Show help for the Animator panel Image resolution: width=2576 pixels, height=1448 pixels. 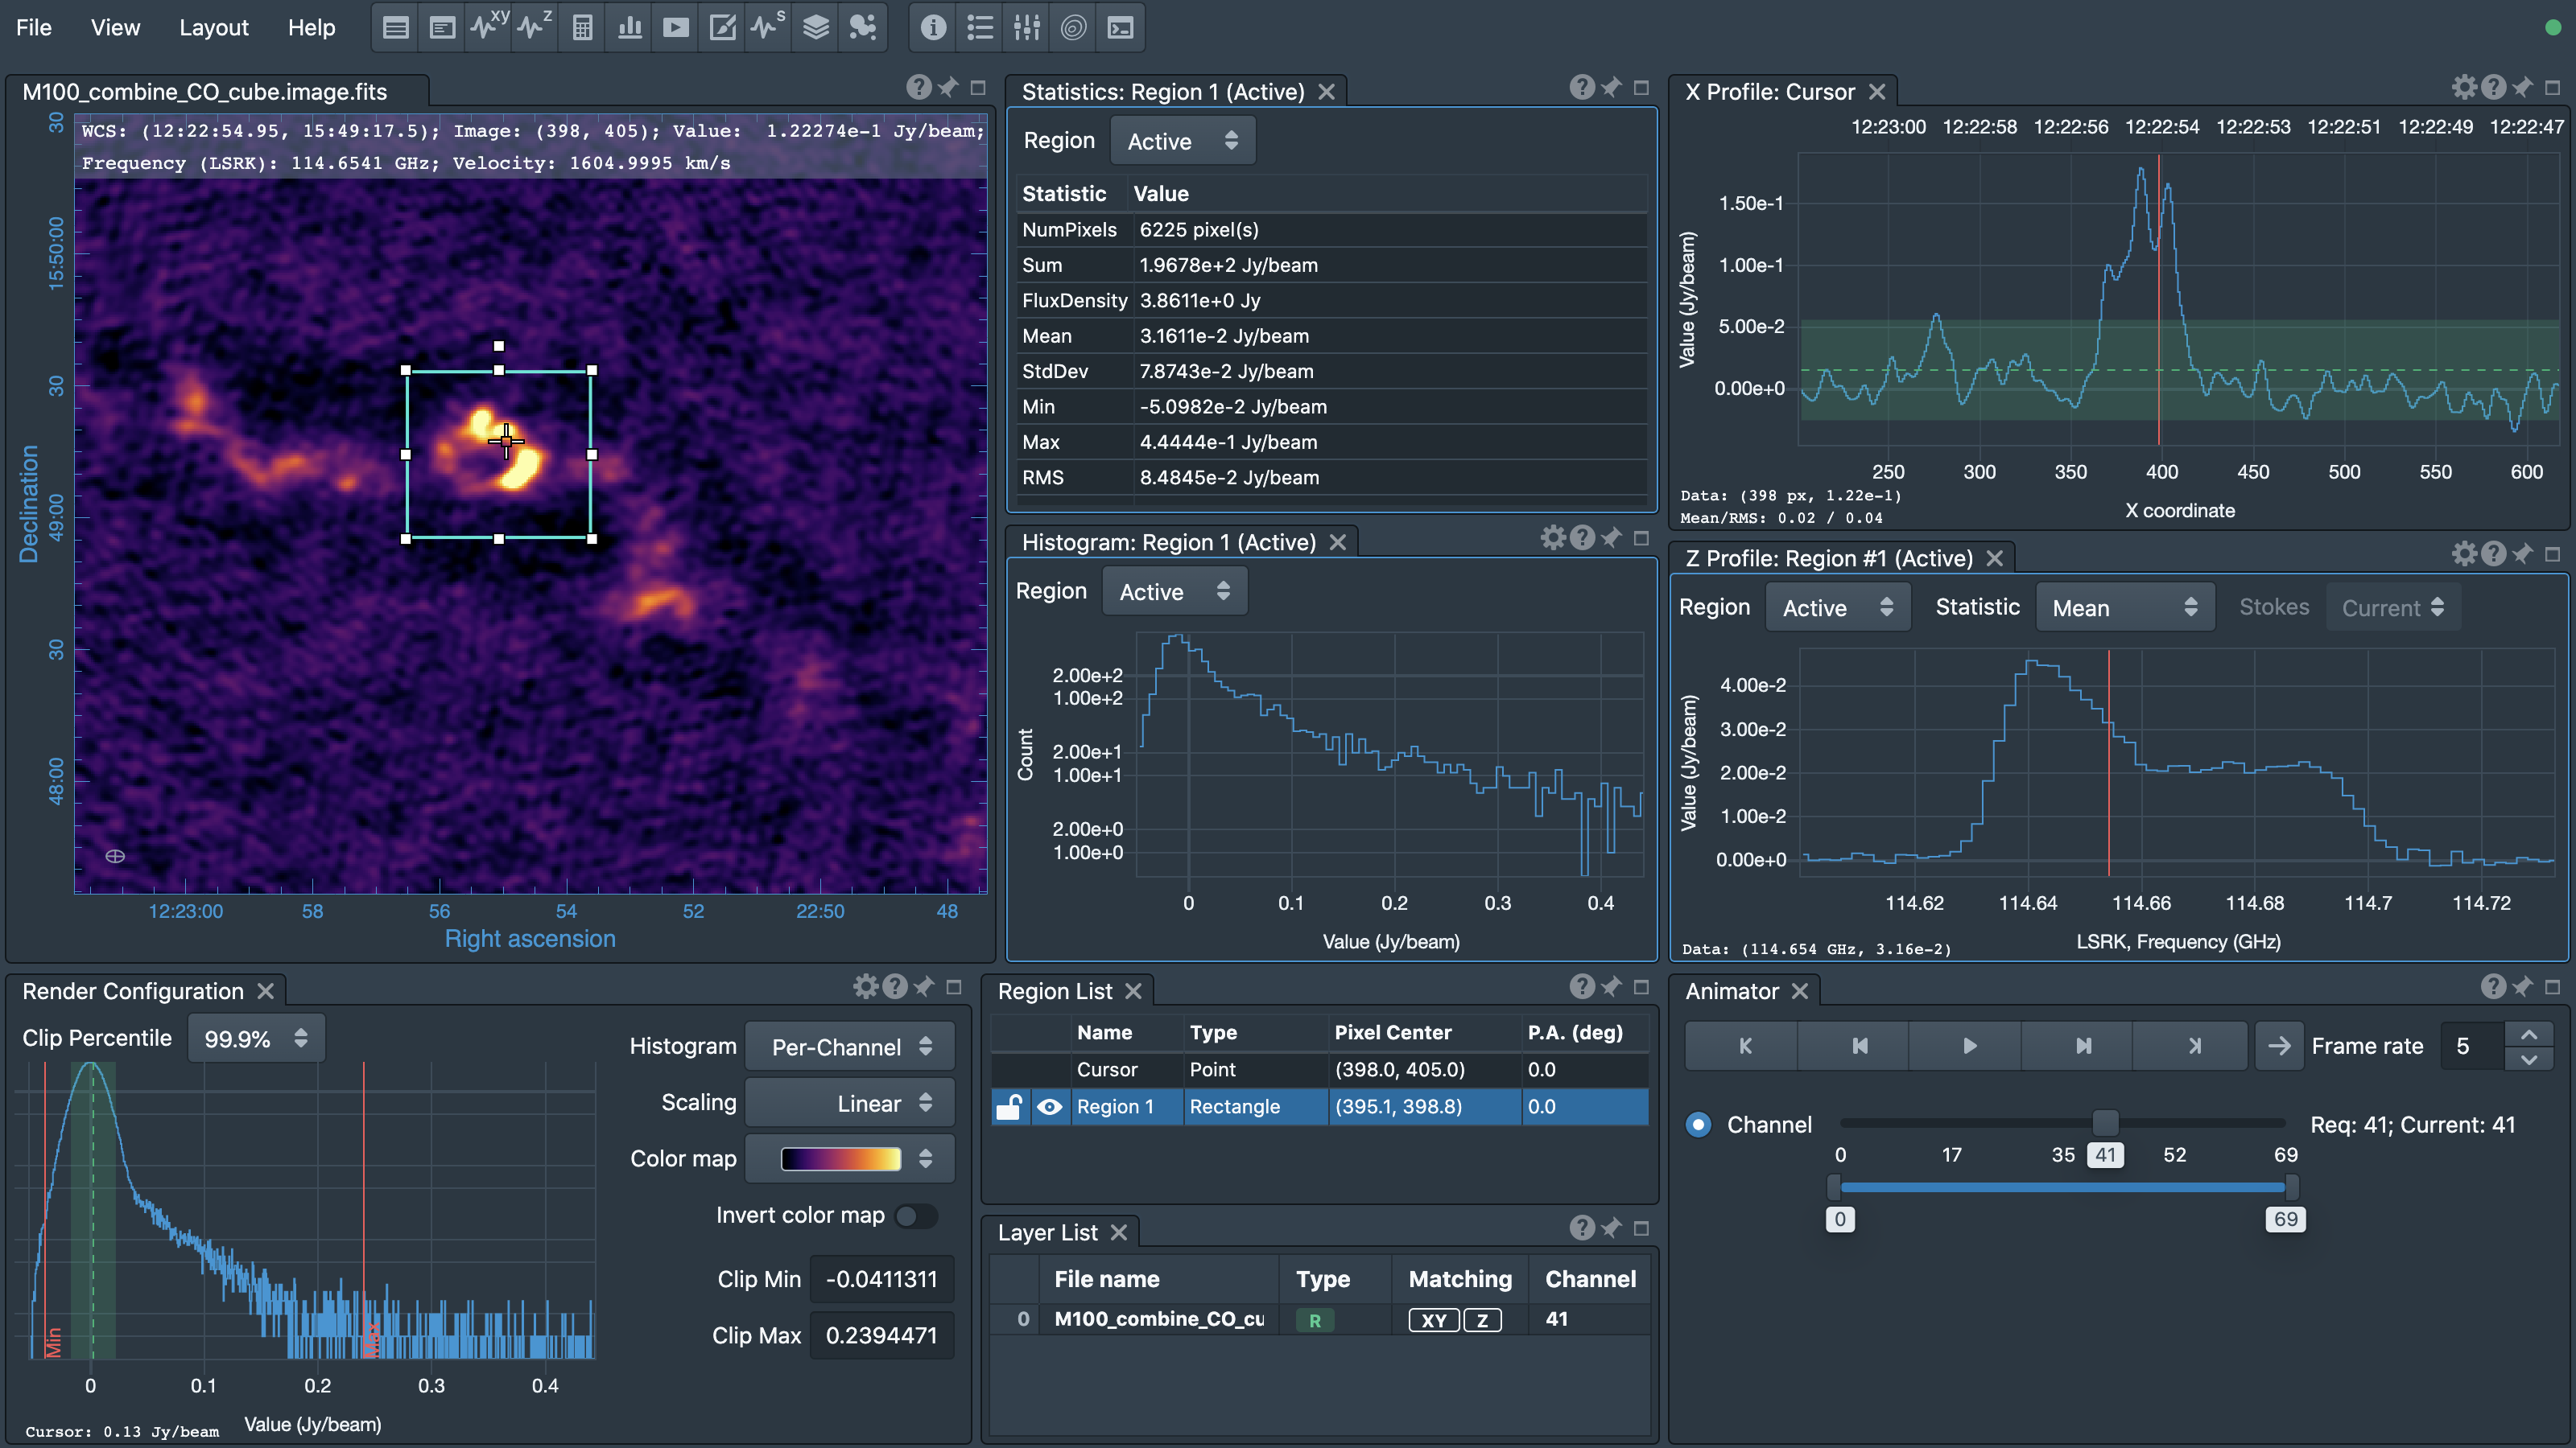coord(2494,987)
